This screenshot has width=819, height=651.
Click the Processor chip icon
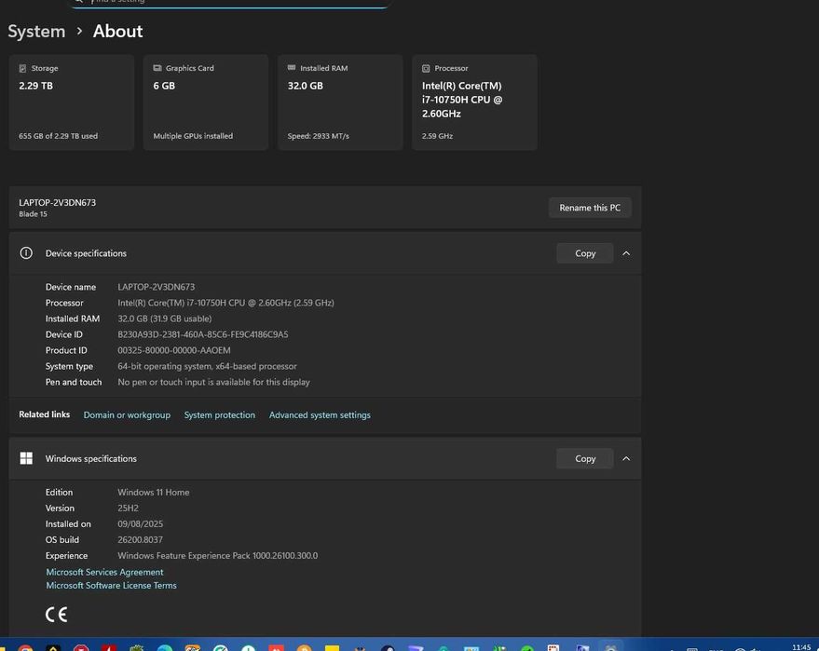pos(426,68)
